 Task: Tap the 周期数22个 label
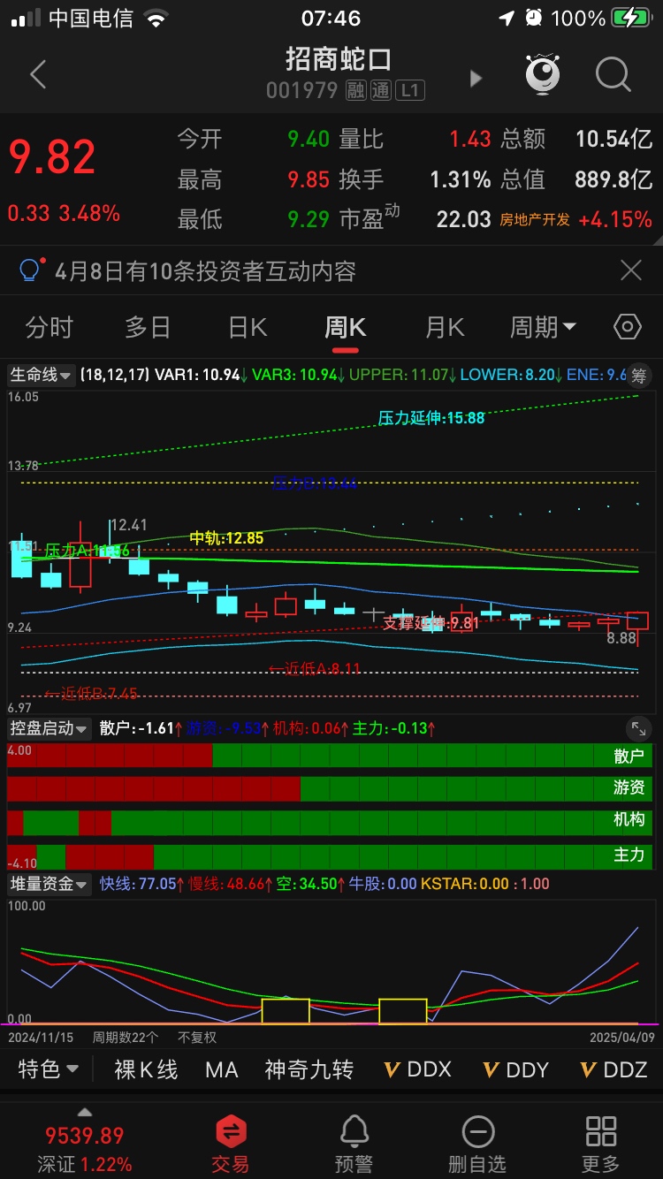[x=126, y=1038]
